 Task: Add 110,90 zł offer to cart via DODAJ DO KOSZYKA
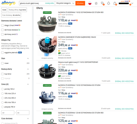pyautogui.click(x=124, y=33)
